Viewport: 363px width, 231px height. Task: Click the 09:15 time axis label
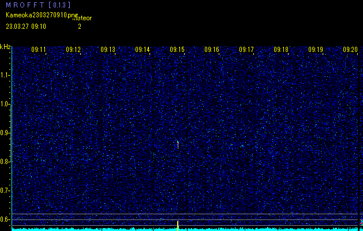[177, 50]
